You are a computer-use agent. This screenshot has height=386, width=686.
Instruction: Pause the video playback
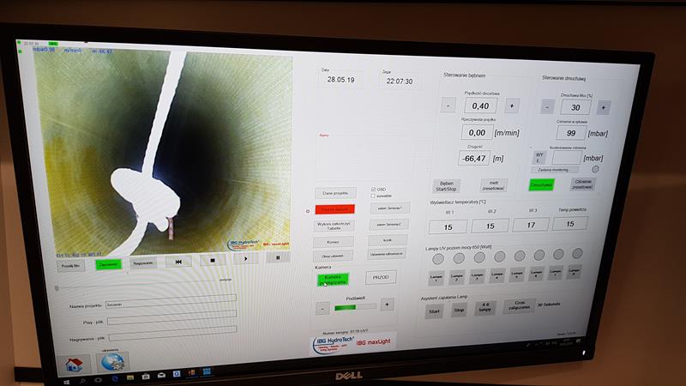tap(277, 257)
